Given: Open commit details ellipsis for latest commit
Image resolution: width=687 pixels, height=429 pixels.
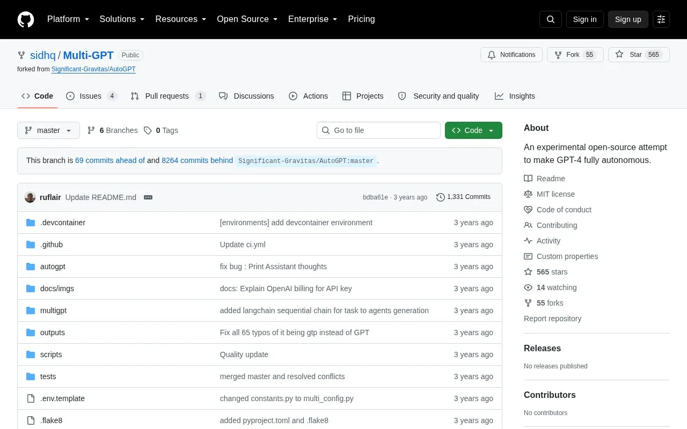Looking at the screenshot, I should (x=148, y=197).
